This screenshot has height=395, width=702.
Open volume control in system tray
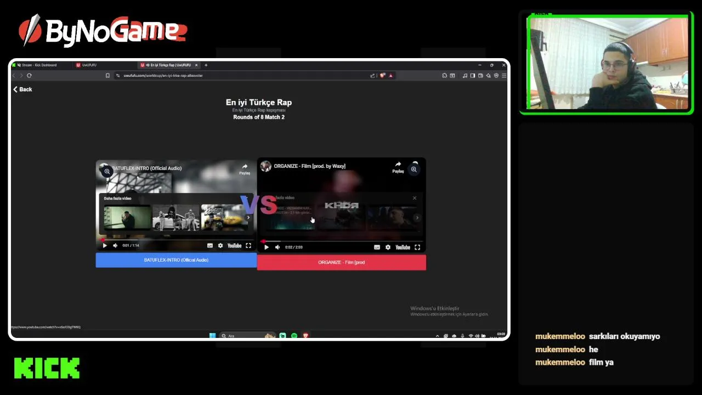pyautogui.click(x=477, y=336)
